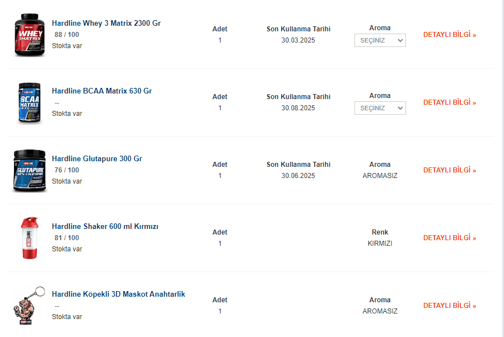The height and width of the screenshot is (337, 504).
Task: Click Detaylı Bilgi for the Shaker
Action: pos(449,238)
